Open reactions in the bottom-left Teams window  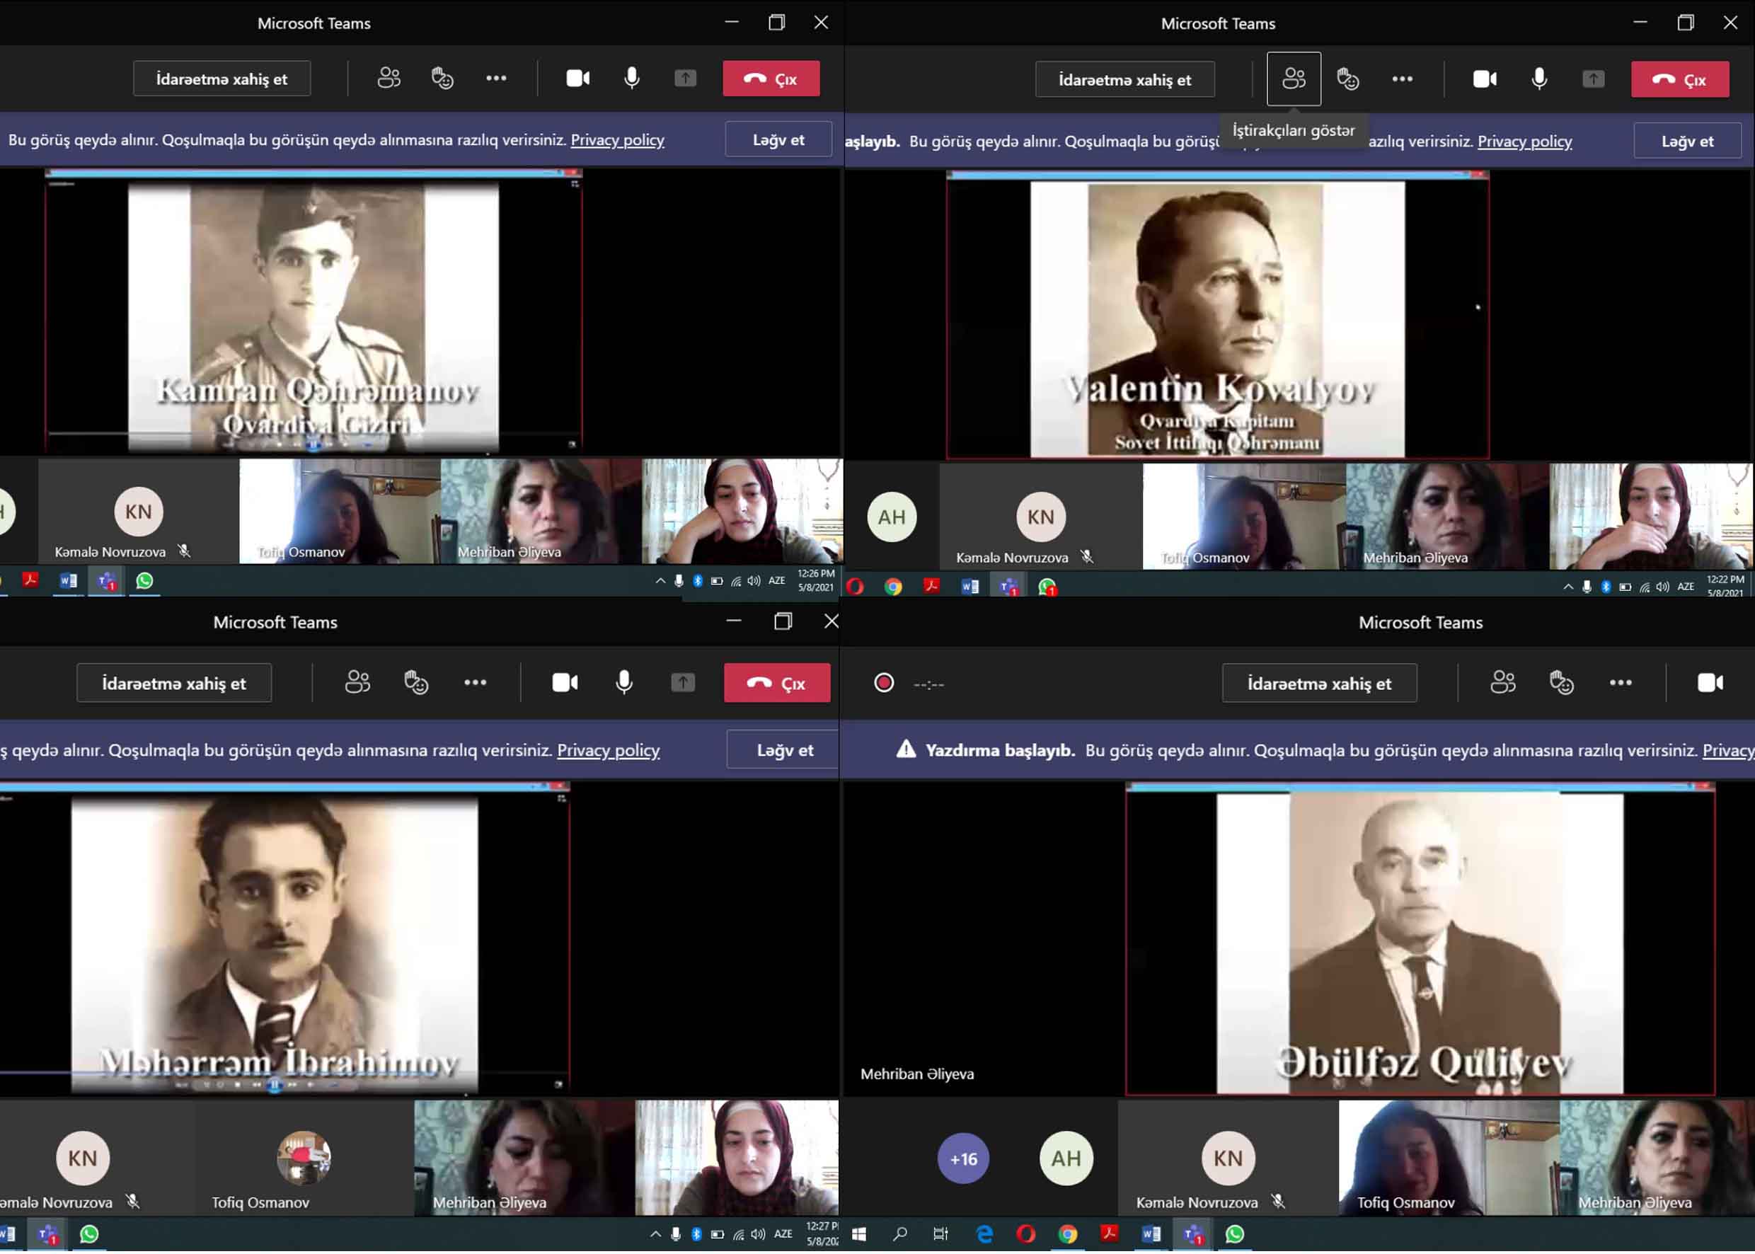tap(416, 681)
